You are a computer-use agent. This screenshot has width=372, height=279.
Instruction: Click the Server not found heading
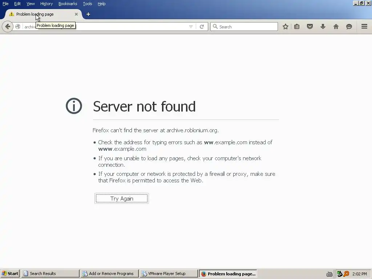click(144, 106)
